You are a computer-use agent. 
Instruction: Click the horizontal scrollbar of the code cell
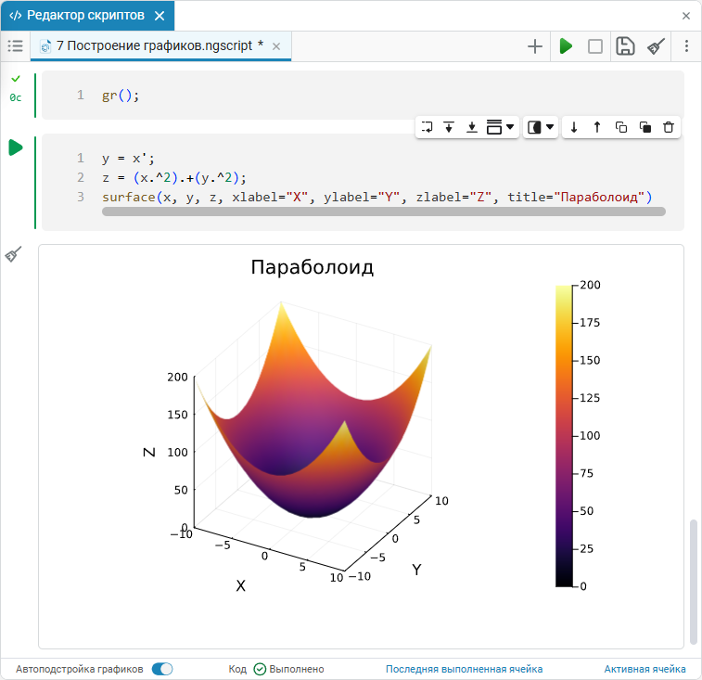[384, 212]
